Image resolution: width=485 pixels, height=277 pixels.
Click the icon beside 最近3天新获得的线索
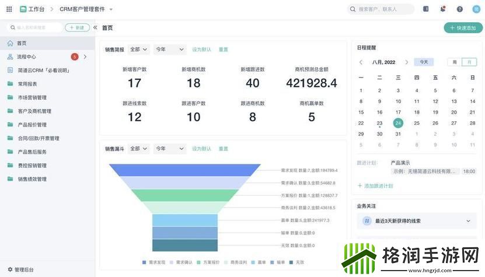pos(367,221)
